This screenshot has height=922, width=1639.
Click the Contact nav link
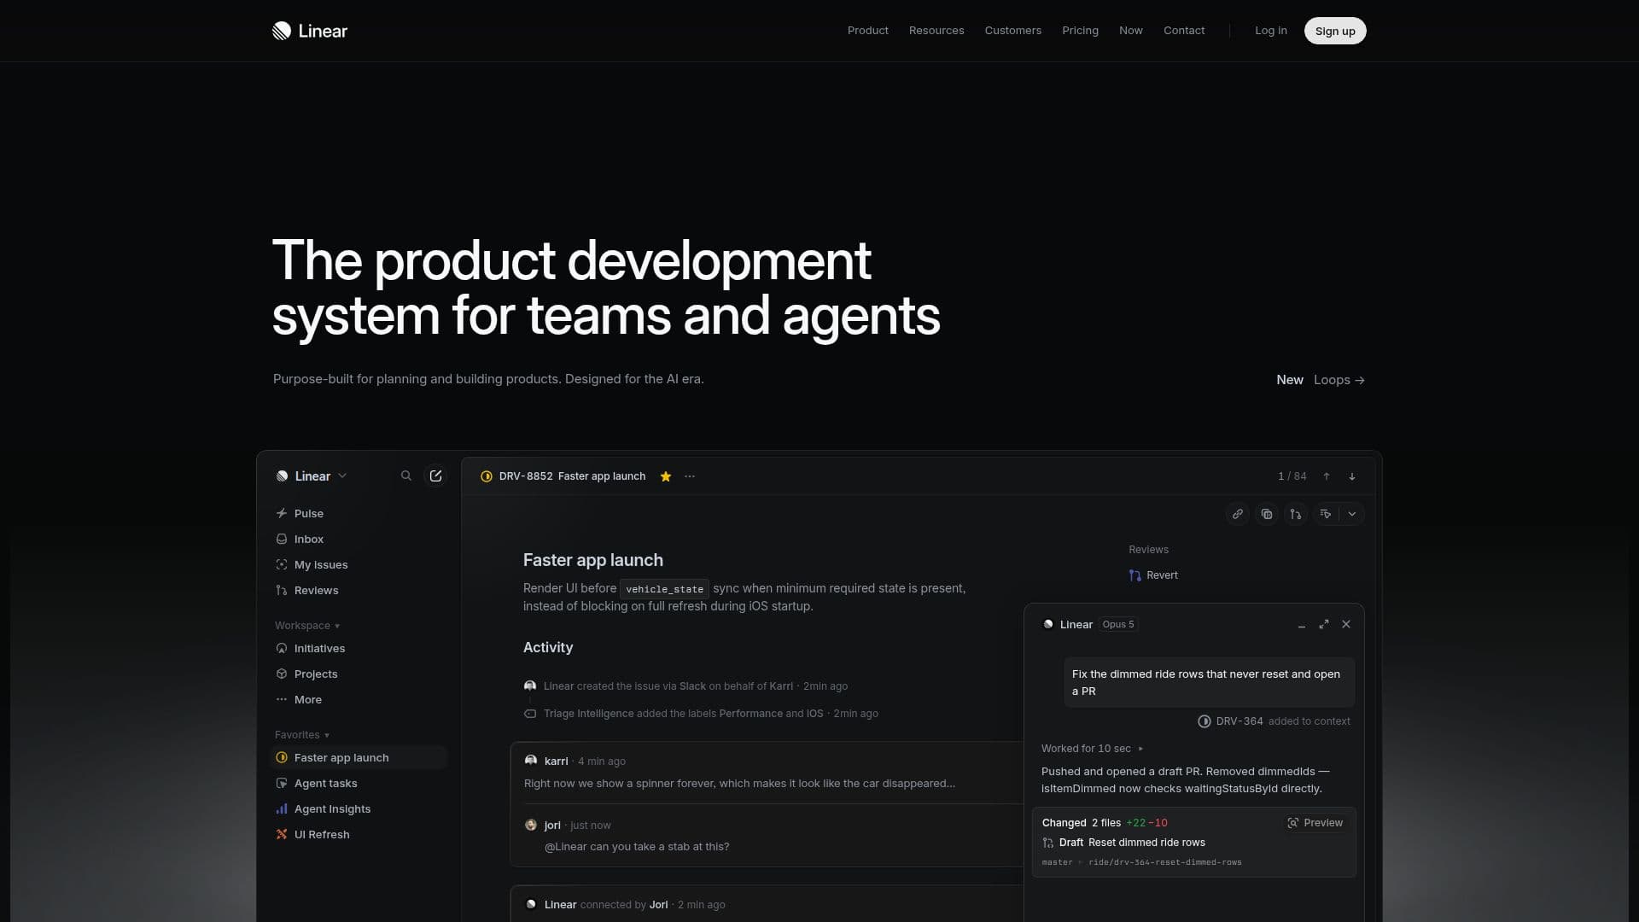(1184, 31)
